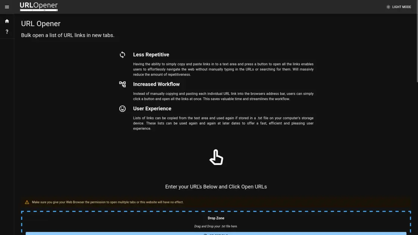This screenshot has width=418, height=235.
Task: Click the smiley icon beside User Experience
Action: click(122, 109)
